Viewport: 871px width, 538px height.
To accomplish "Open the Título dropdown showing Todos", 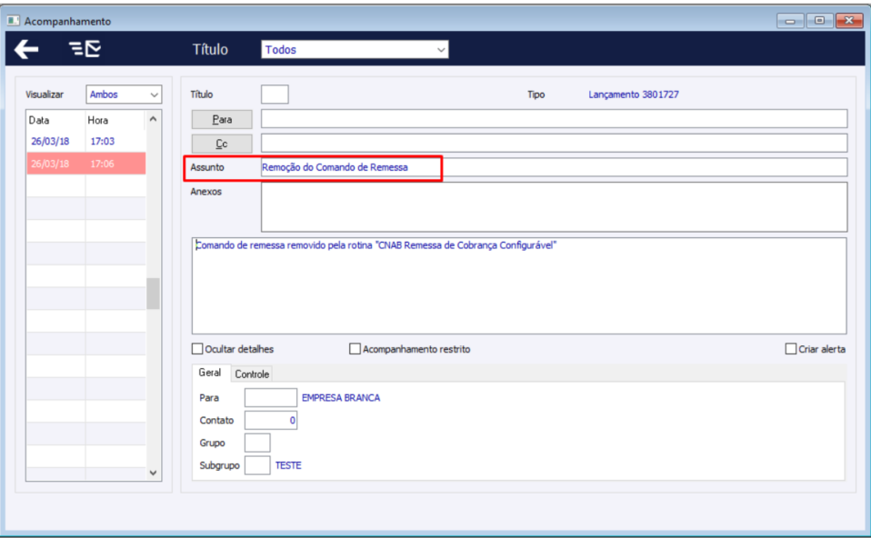I will point(355,49).
